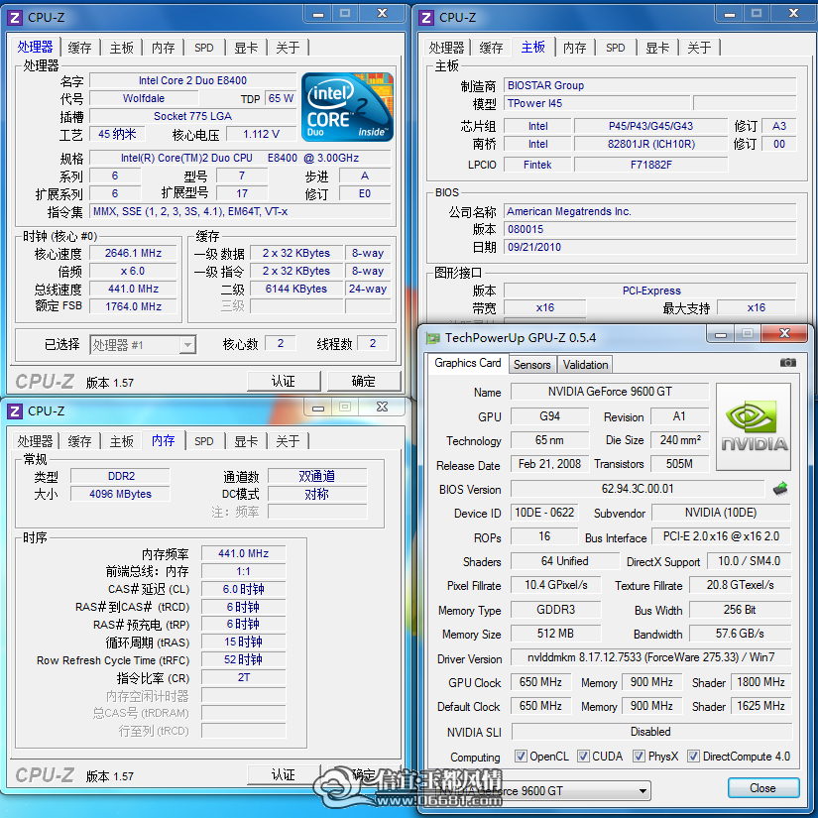Screen dimensions: 818x818
Task: Switch to 主板 tab in processor window
Action: coord(122,48)
